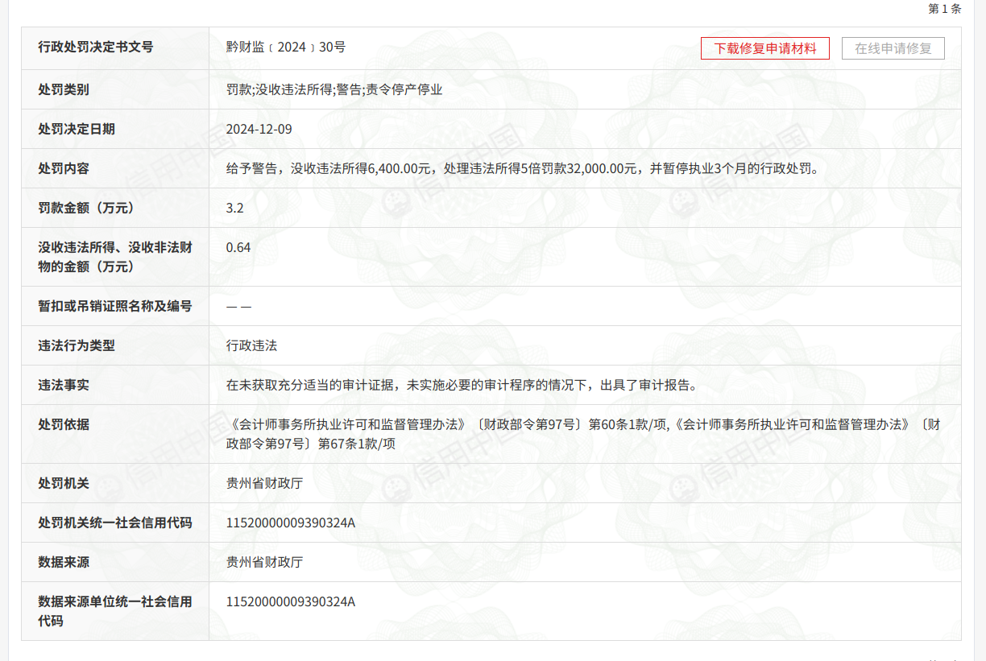Click the 罚款金额（万元） row label
Image resolution: width=986 pixels, height=661 pixels.
(85, 208)
